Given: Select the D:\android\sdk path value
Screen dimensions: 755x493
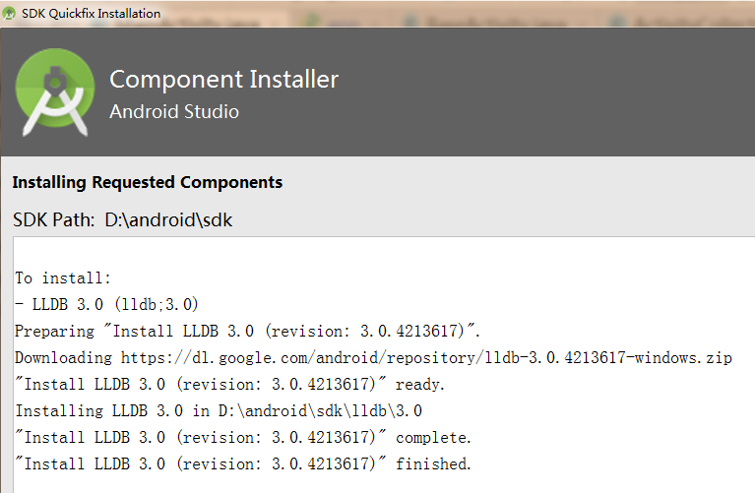Looking at the screenshot, I should tap(168, 220).
